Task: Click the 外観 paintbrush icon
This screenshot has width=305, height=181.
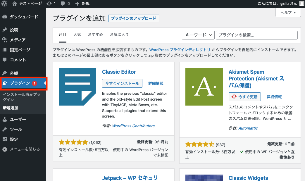Action: [5, 73]
